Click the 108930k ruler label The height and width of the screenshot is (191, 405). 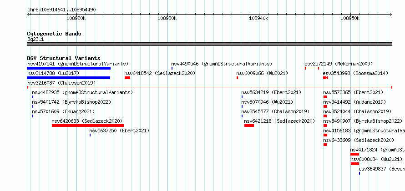[x=167, y=18]
